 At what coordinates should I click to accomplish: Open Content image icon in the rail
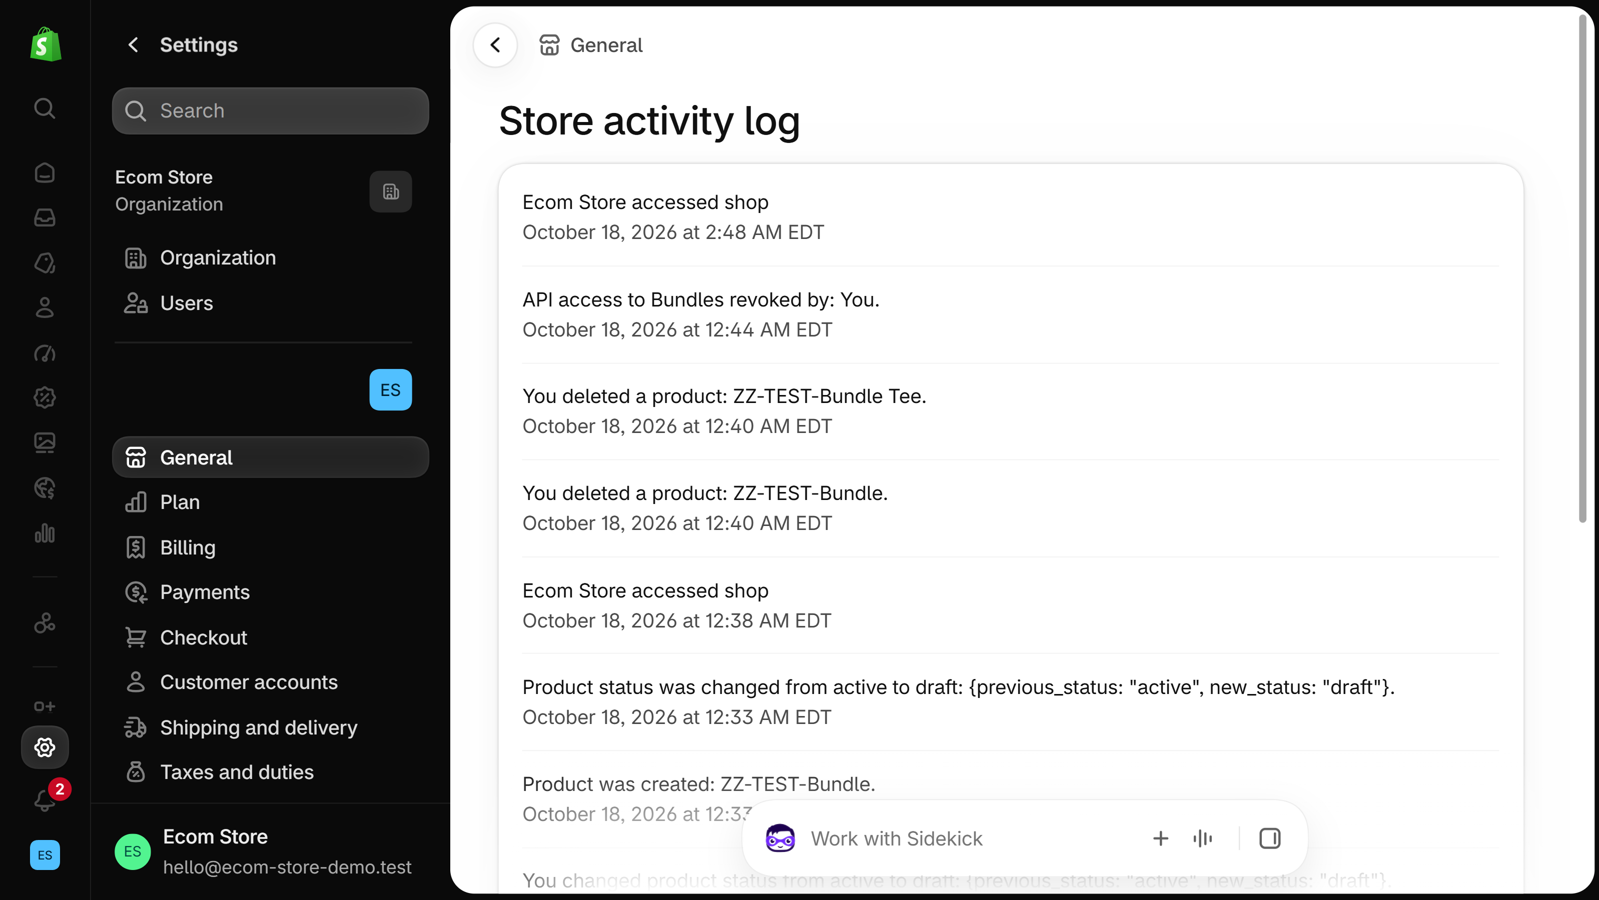coord(45,443)
